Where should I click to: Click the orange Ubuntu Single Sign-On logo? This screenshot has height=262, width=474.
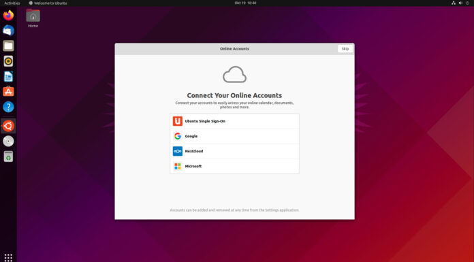tap(178, 121)
